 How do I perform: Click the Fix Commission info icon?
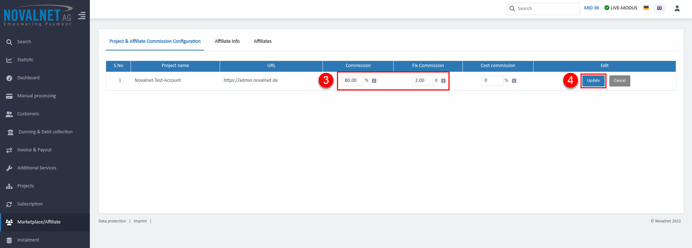[x=443, y=81]
